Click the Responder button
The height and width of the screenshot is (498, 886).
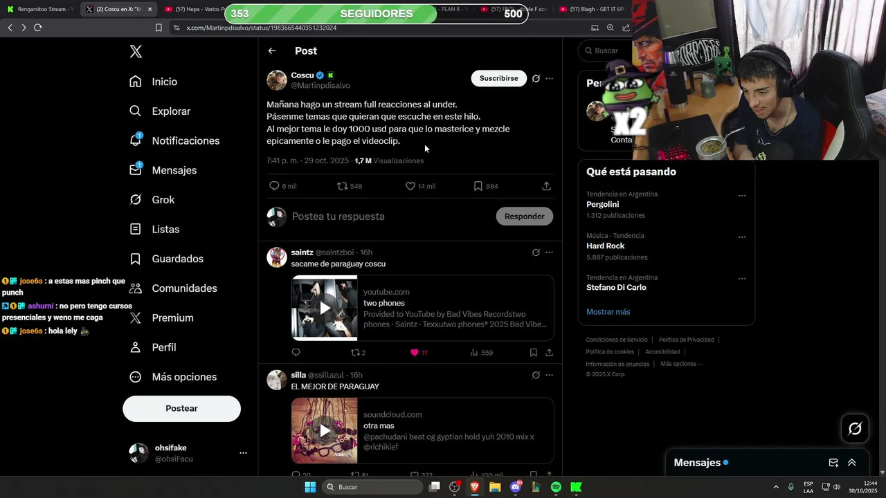[525, 216]
